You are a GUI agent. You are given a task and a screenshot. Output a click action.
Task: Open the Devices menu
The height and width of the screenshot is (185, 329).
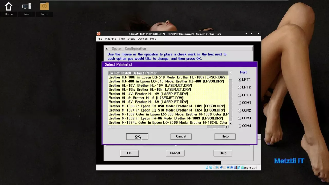tap(142, 39)
